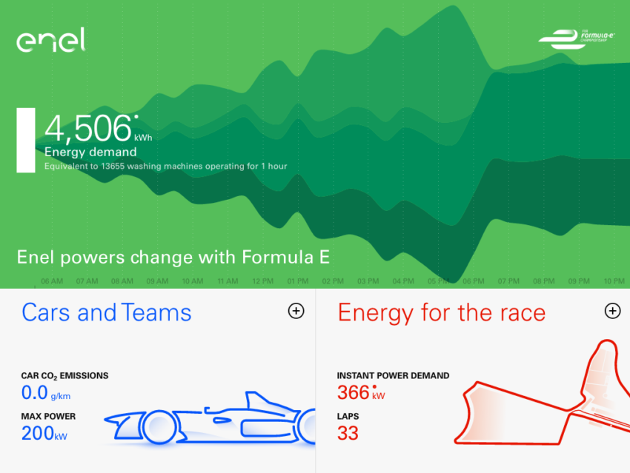Select the 4,506 kWh energy value
This screenshot has height=473, width=630.
pos(98,128)
